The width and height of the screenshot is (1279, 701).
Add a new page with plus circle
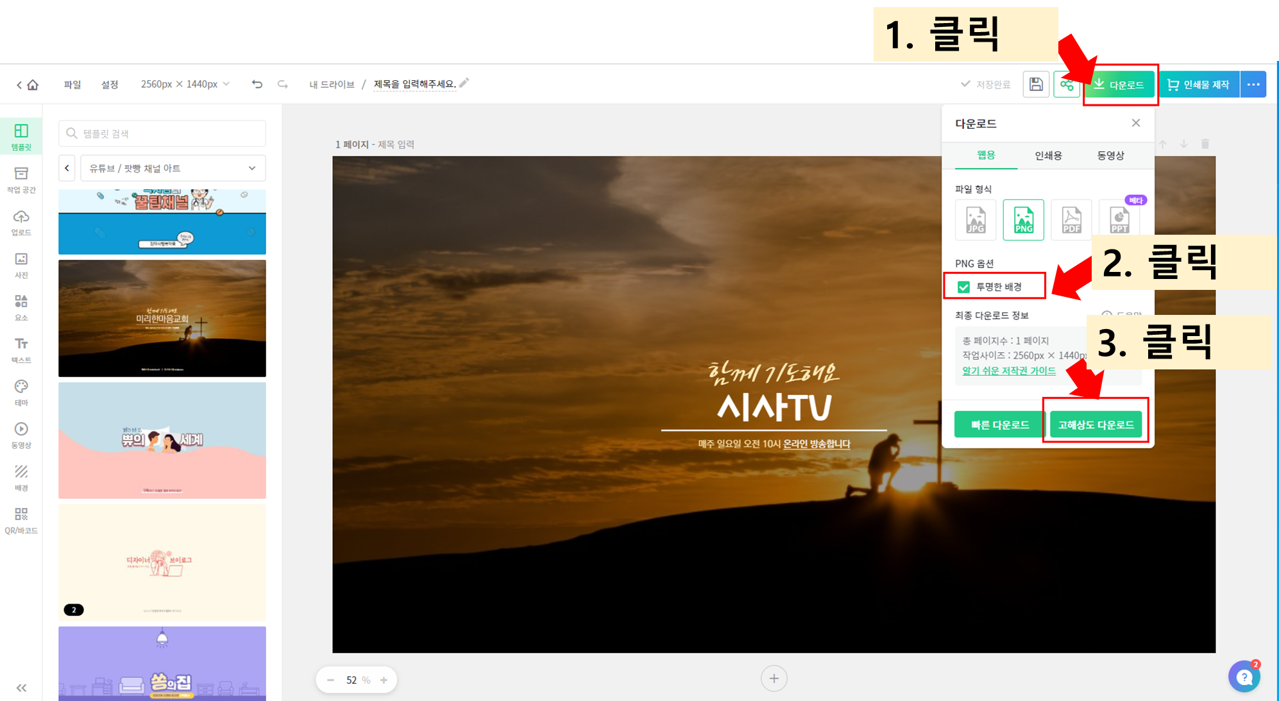click(774, 679)
